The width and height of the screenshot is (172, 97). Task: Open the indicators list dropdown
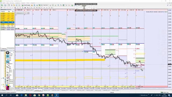click(73, 5)
